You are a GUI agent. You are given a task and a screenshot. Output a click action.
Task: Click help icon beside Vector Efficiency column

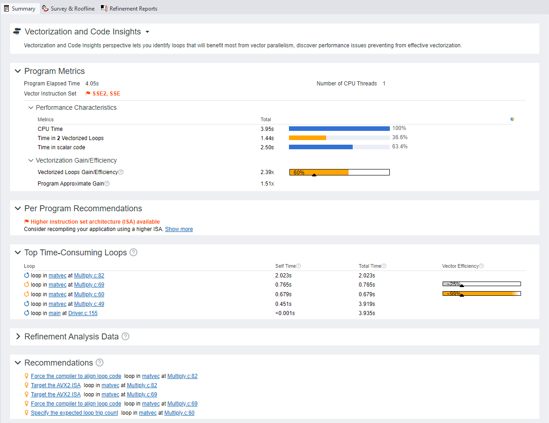pyautogui.click(x=481, y=266)
